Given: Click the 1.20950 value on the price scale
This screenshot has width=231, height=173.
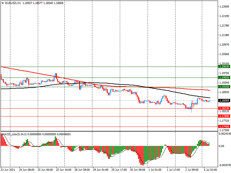Looking at the screenshot, I should coord(224,45).
